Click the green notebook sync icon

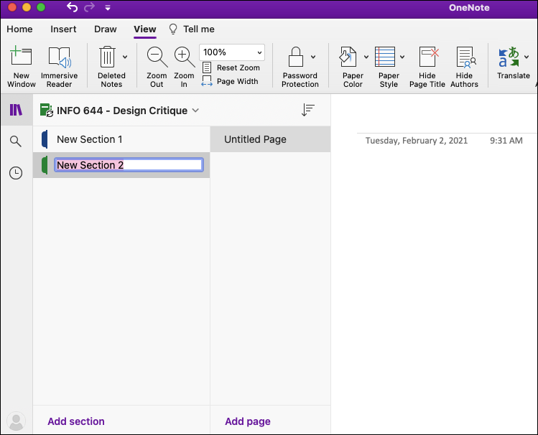[46, 110]
